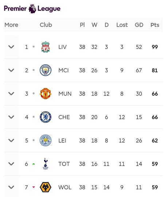Click the Leicester City club crest
The image size is (167, 197).
46,140
